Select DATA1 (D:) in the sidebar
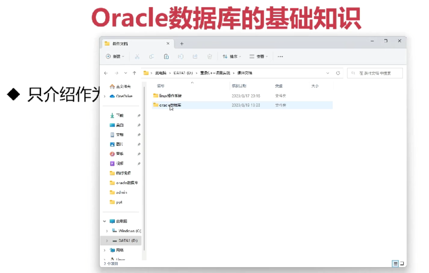Image resolution: width=429 pixels, height=273 pixels. click(125, 241)
